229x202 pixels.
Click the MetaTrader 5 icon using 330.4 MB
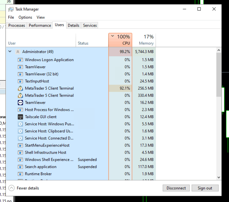[x=20, y=95]
